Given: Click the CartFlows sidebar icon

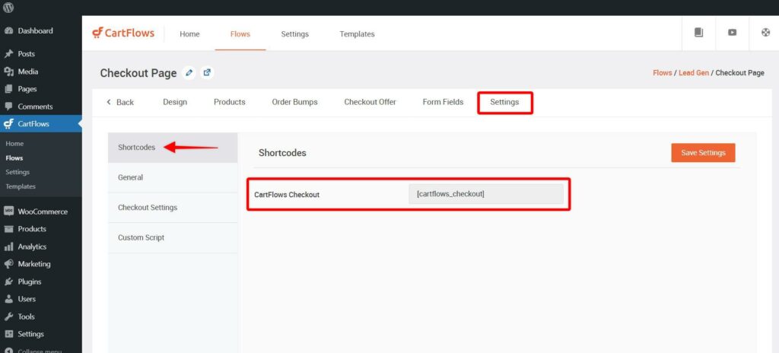Looking at the screenshot, I should [x=8, y=124].
